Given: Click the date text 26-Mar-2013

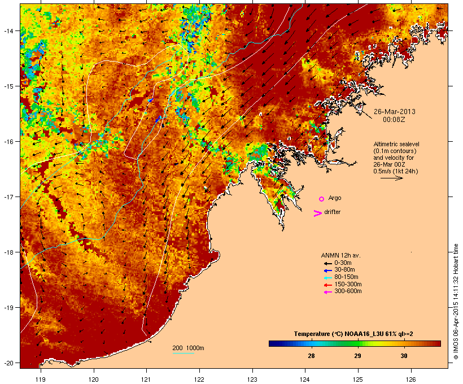Looking at the screenshot, I should pos(395,112).
